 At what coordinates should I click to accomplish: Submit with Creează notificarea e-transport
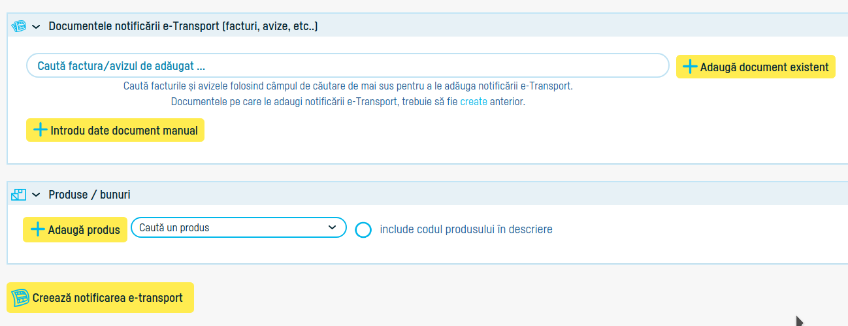107,298
